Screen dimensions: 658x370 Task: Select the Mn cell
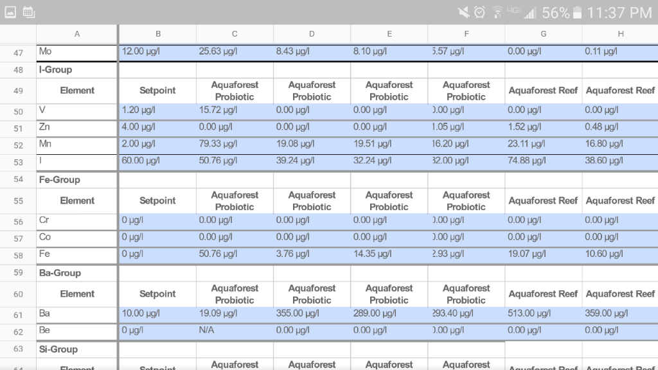[x=77, y=145]
